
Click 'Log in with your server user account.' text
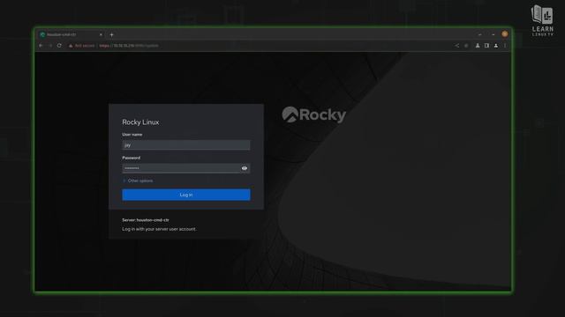[x=159, y=229]
